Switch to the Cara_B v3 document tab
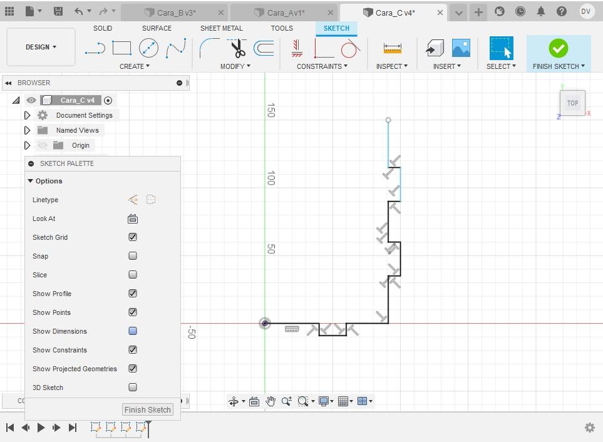Image resolution: width=603 pixels, height=442 pixels. click(x=176, y=13)
